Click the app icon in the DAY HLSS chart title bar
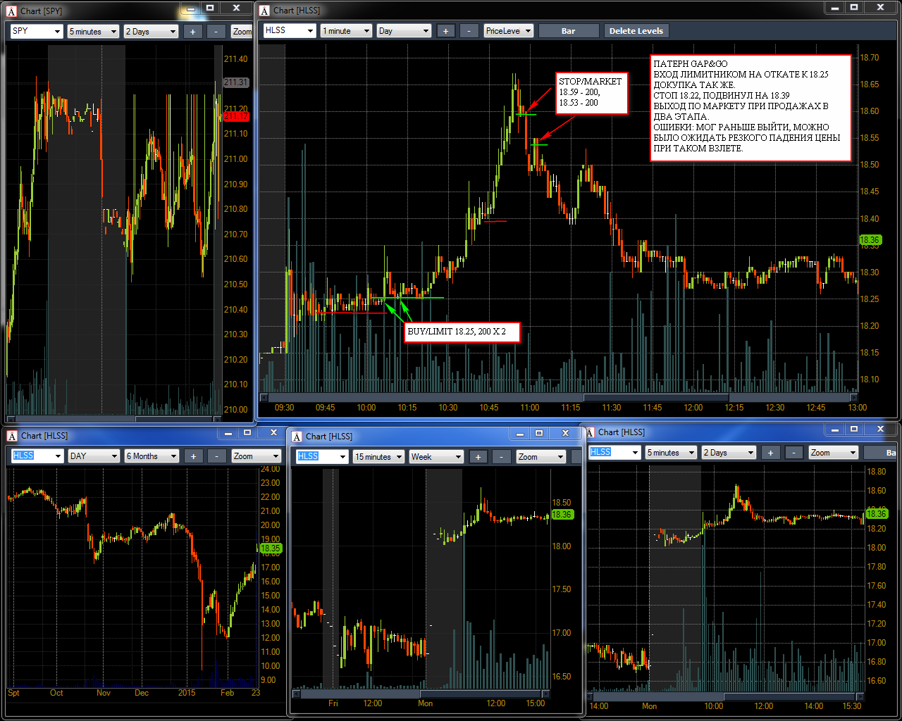The width and height of the screenshot is (902, 721). point(12,436)
